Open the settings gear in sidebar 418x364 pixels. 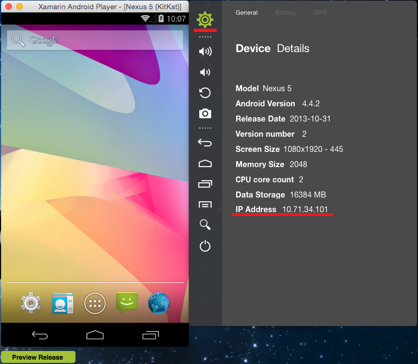[205, 20]
